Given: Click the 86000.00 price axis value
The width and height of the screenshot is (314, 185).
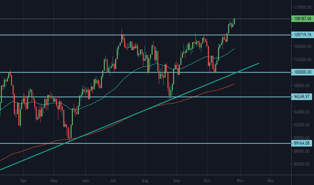Looking at the screenshot, I should [302, 164].
